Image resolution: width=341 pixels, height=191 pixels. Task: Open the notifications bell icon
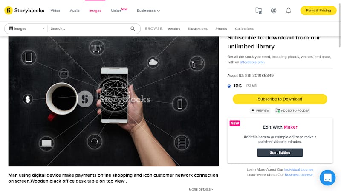(289, 10)
